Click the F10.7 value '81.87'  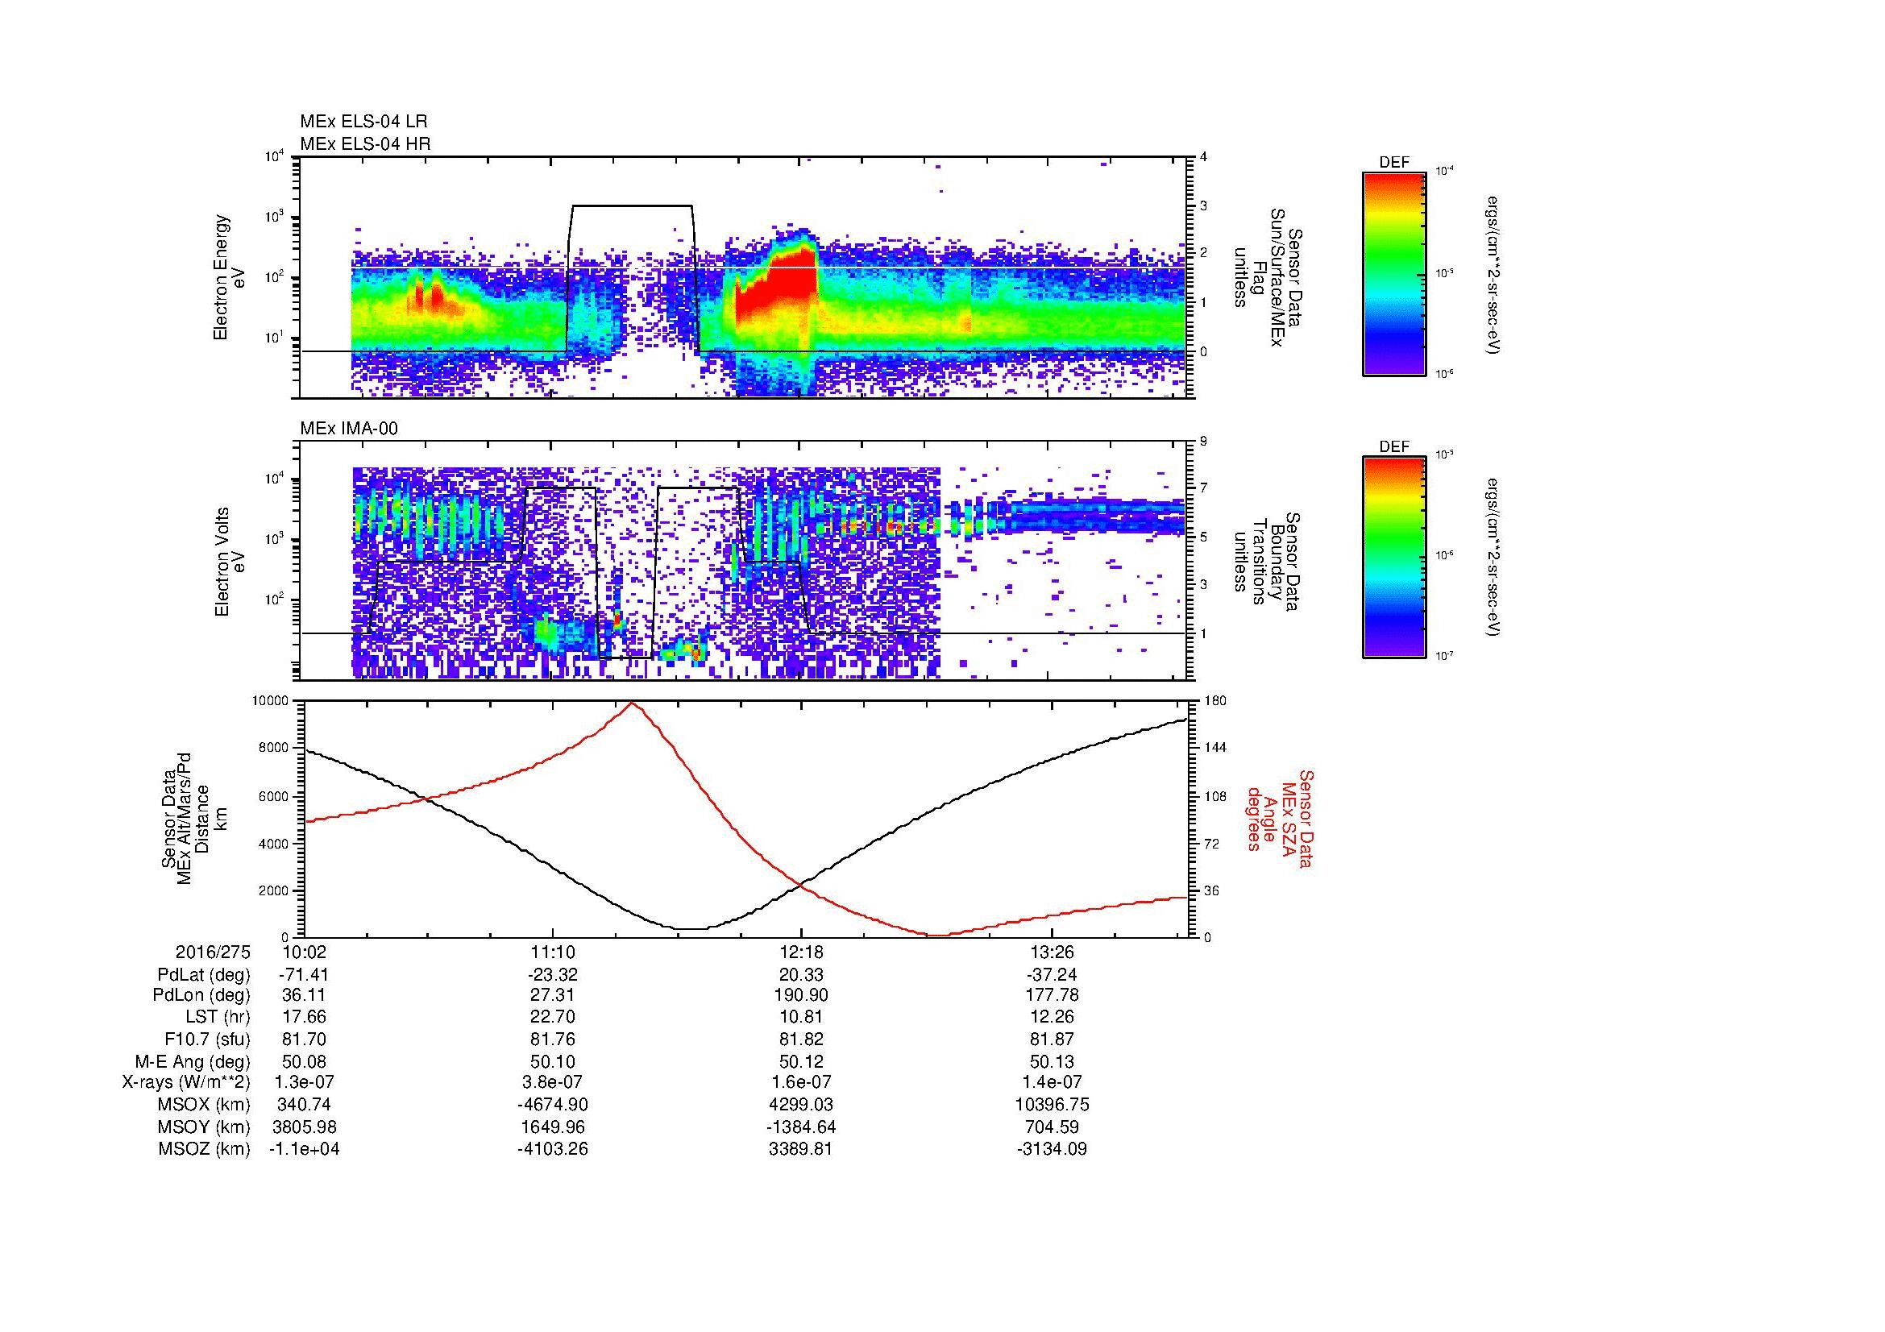[x=1051, y=1039]
